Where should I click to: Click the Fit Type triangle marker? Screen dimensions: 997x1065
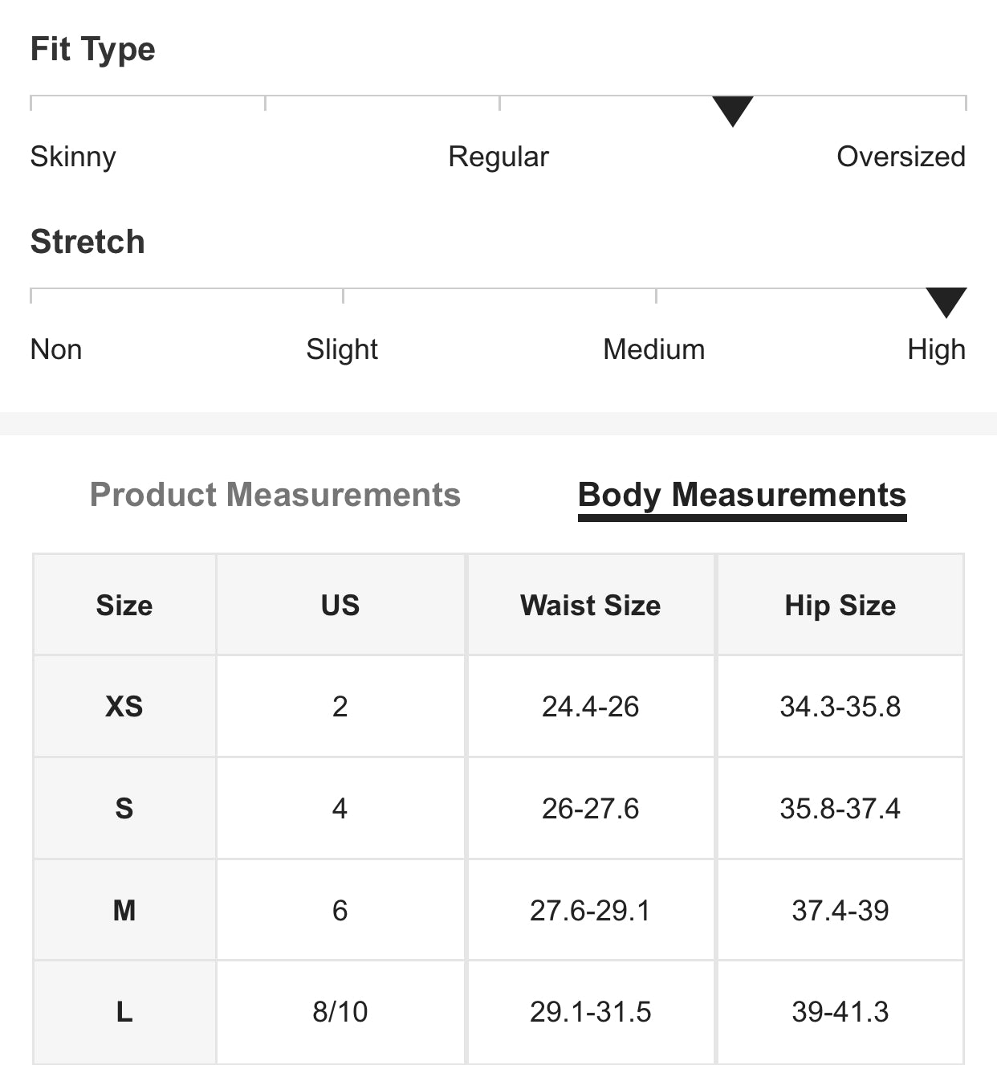point(732,110)
